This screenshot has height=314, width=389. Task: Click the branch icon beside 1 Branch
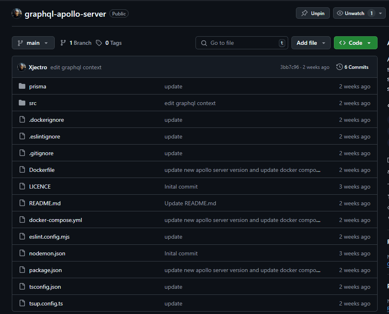(x=63, y=43)
